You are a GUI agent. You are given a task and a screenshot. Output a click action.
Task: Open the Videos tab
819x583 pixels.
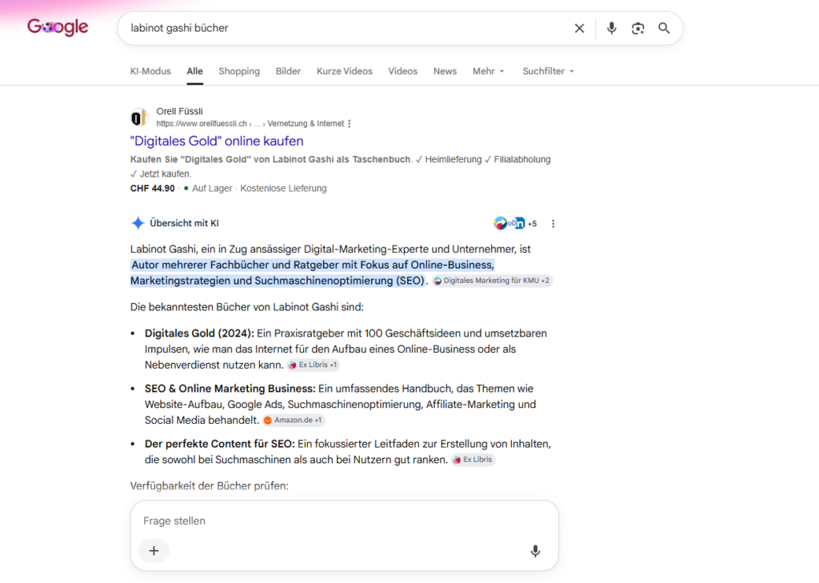click(x=403, y=71)
